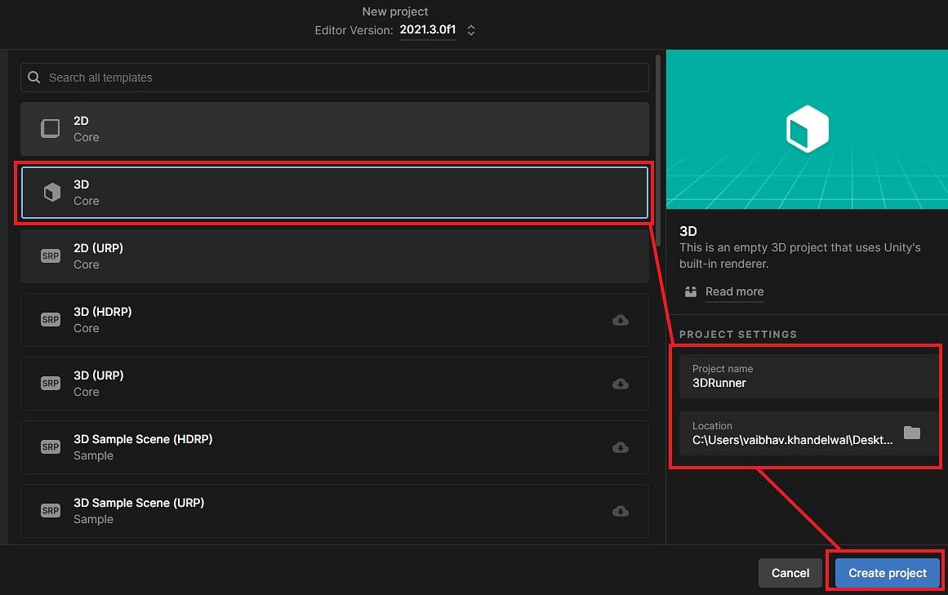This screenshot has height=595, width=948.
Task: Click the Read more book icon
Action: coord(691,291)
